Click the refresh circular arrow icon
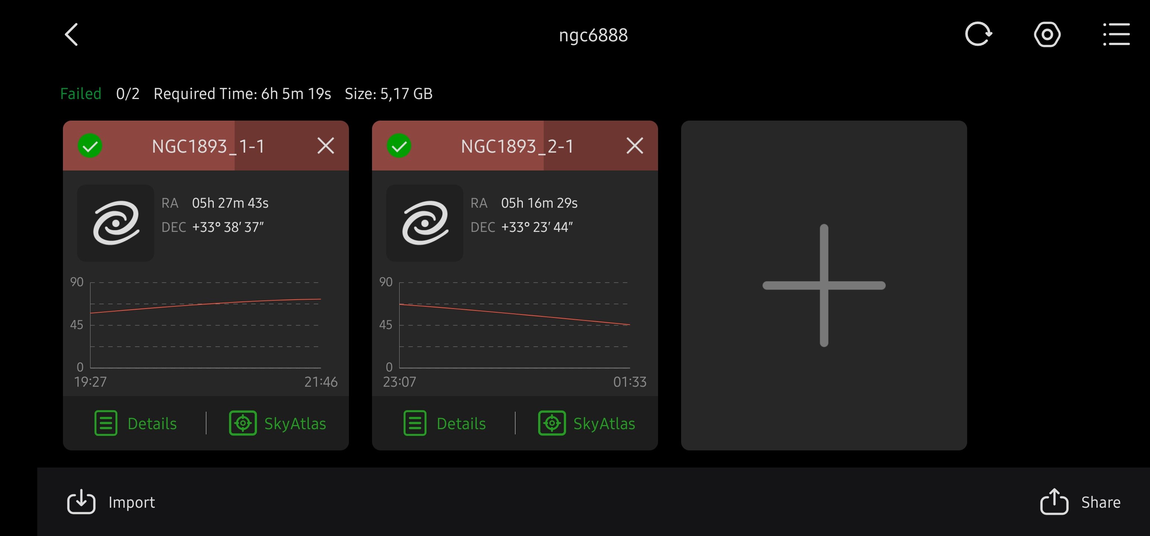1150x536 pixels. pyautogui.click(x=978, y=34)
